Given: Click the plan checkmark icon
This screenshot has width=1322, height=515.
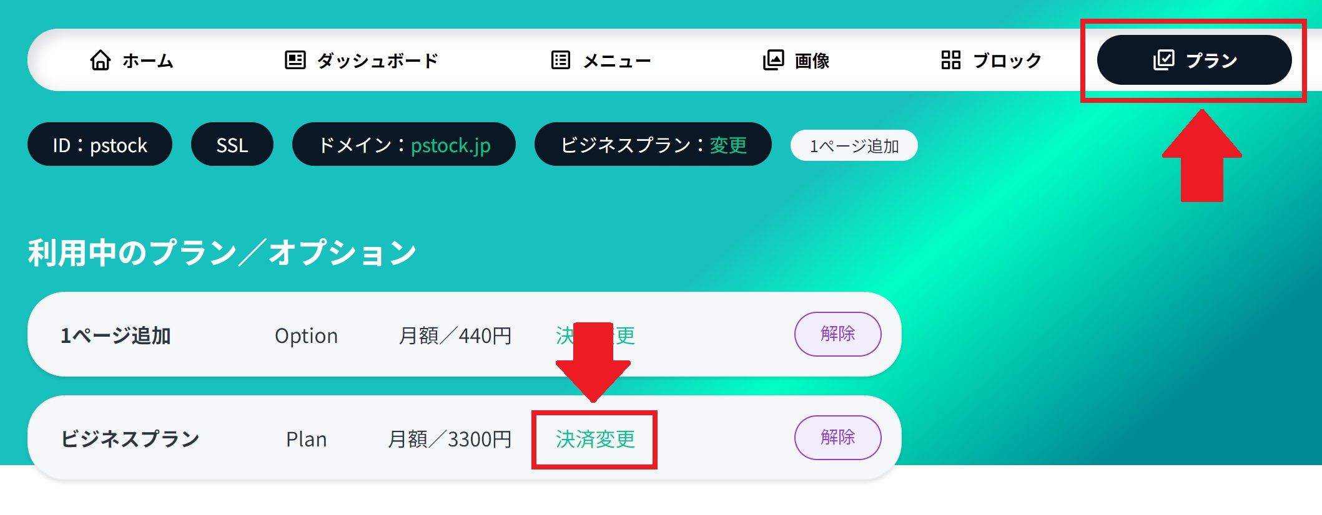Looking at the screenshot, I should coord(1164,60).
